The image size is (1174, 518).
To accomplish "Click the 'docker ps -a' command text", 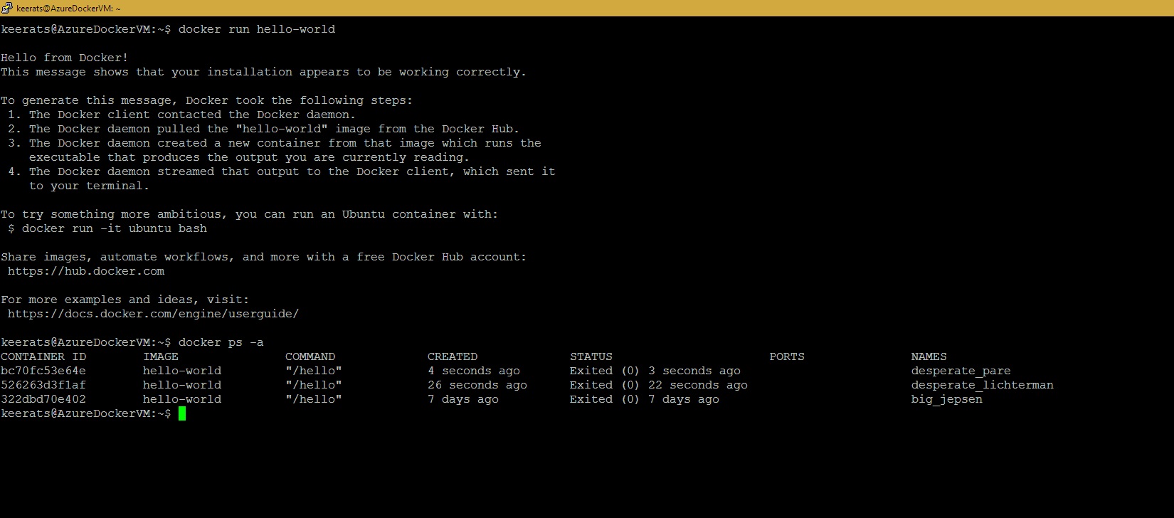I will [x=221, y=342].
